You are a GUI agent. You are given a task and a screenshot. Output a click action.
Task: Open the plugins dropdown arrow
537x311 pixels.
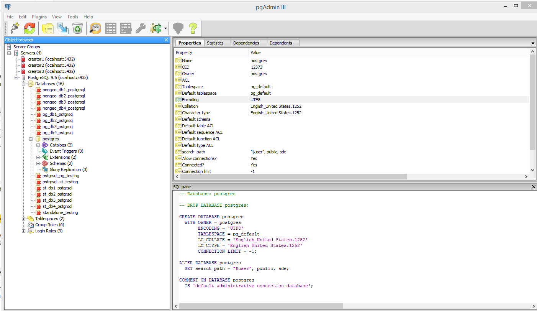click(165, 28)
